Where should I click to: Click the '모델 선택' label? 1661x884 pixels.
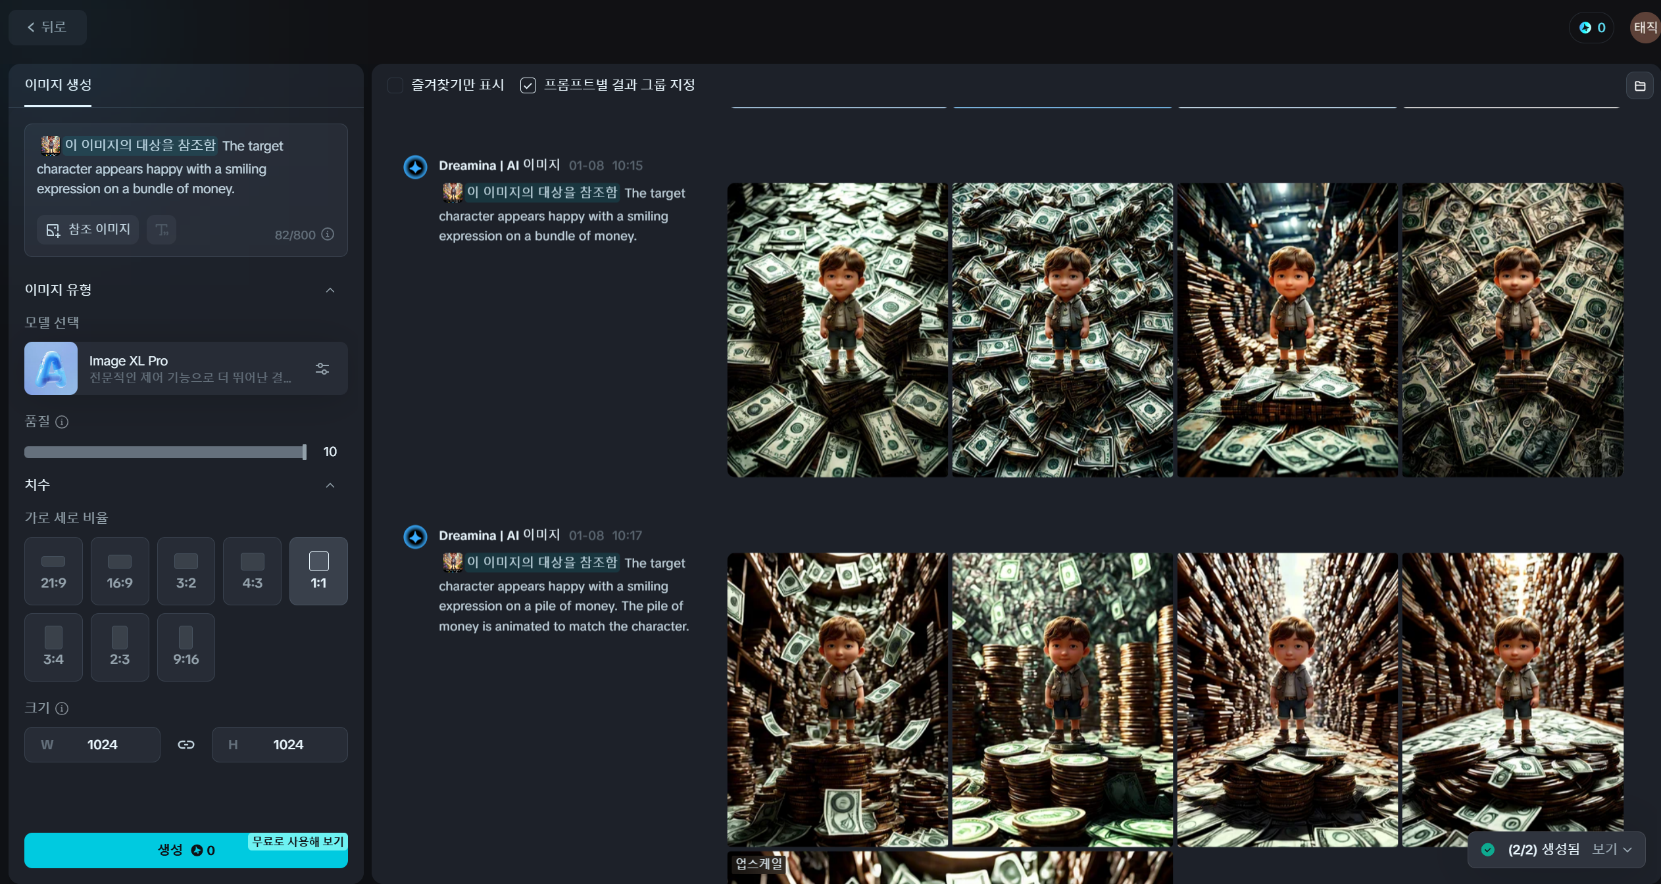pyautogui.click(x=52, y=323)
